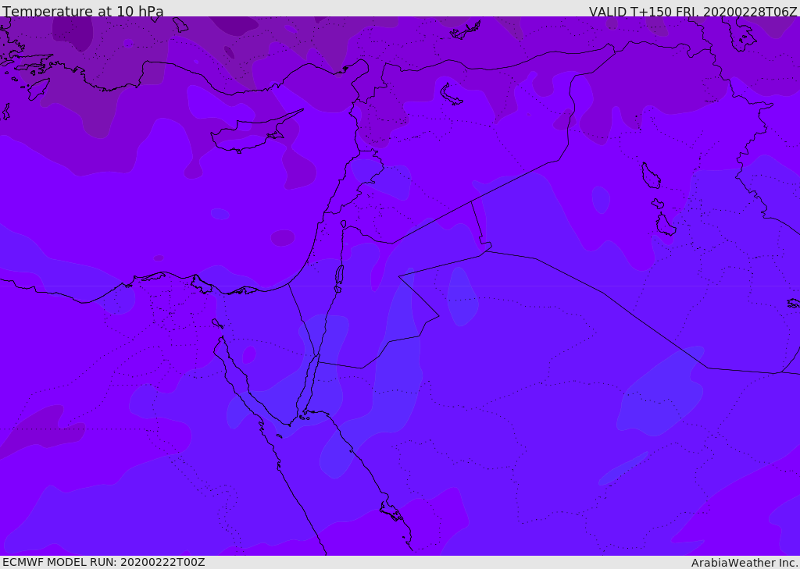Pick the darkest purple patch at the top-left
The width and height of the screenshot is (800, 569).
72,31
